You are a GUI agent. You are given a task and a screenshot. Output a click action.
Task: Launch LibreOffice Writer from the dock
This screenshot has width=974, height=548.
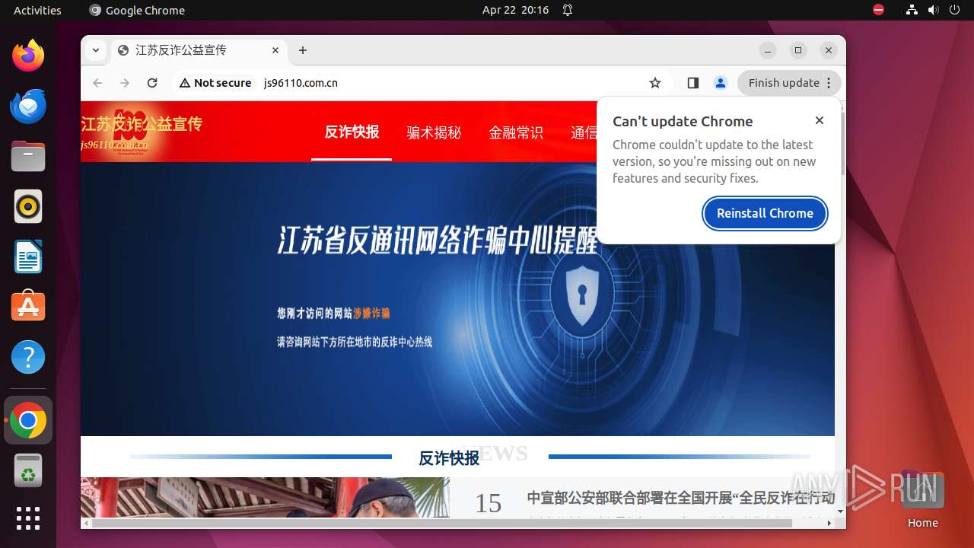tap(28, 256)
